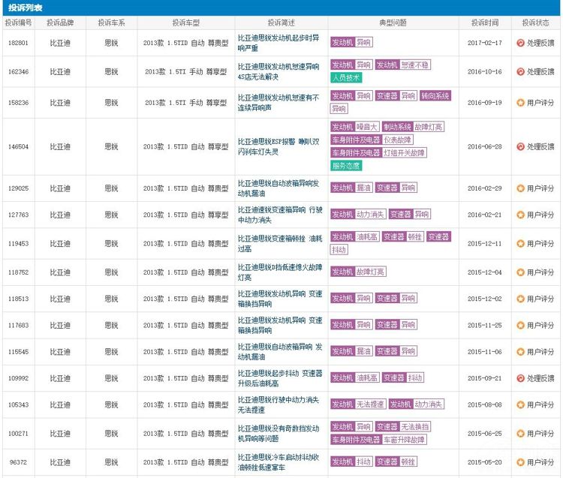
Task: Open complaint 比亚迪思锐ESP报警 喇叭双闪刹车灯失灵
Action: click(x=278, y=146)
